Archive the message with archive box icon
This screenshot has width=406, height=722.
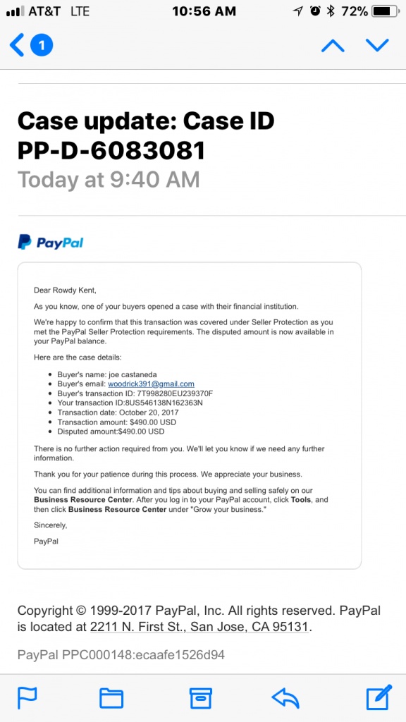pos(201,698)
